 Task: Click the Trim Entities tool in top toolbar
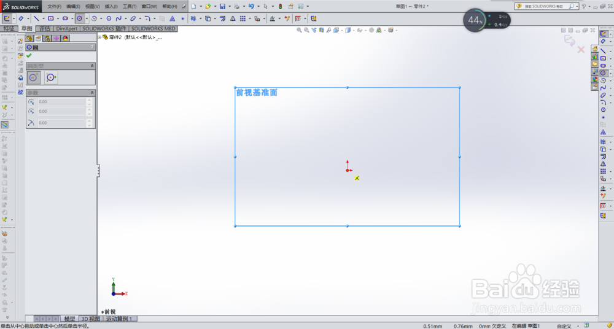click(193, 18)
